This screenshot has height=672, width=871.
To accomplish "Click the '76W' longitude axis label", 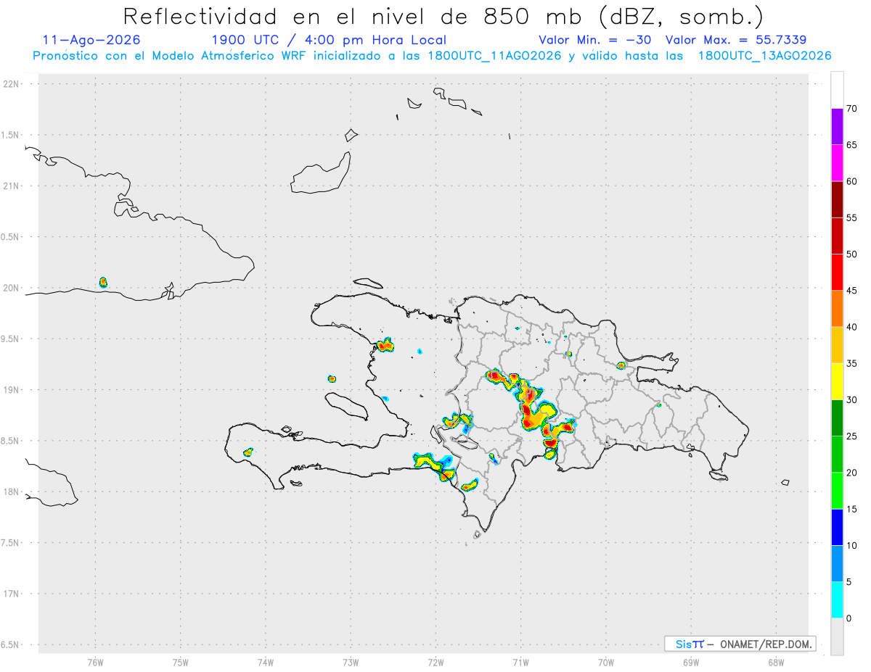I will pos(95,662).
